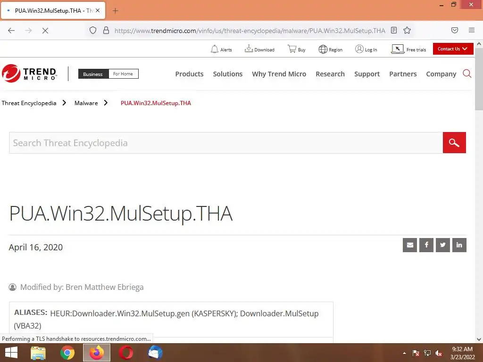Click the browser address bar URL

250,31
